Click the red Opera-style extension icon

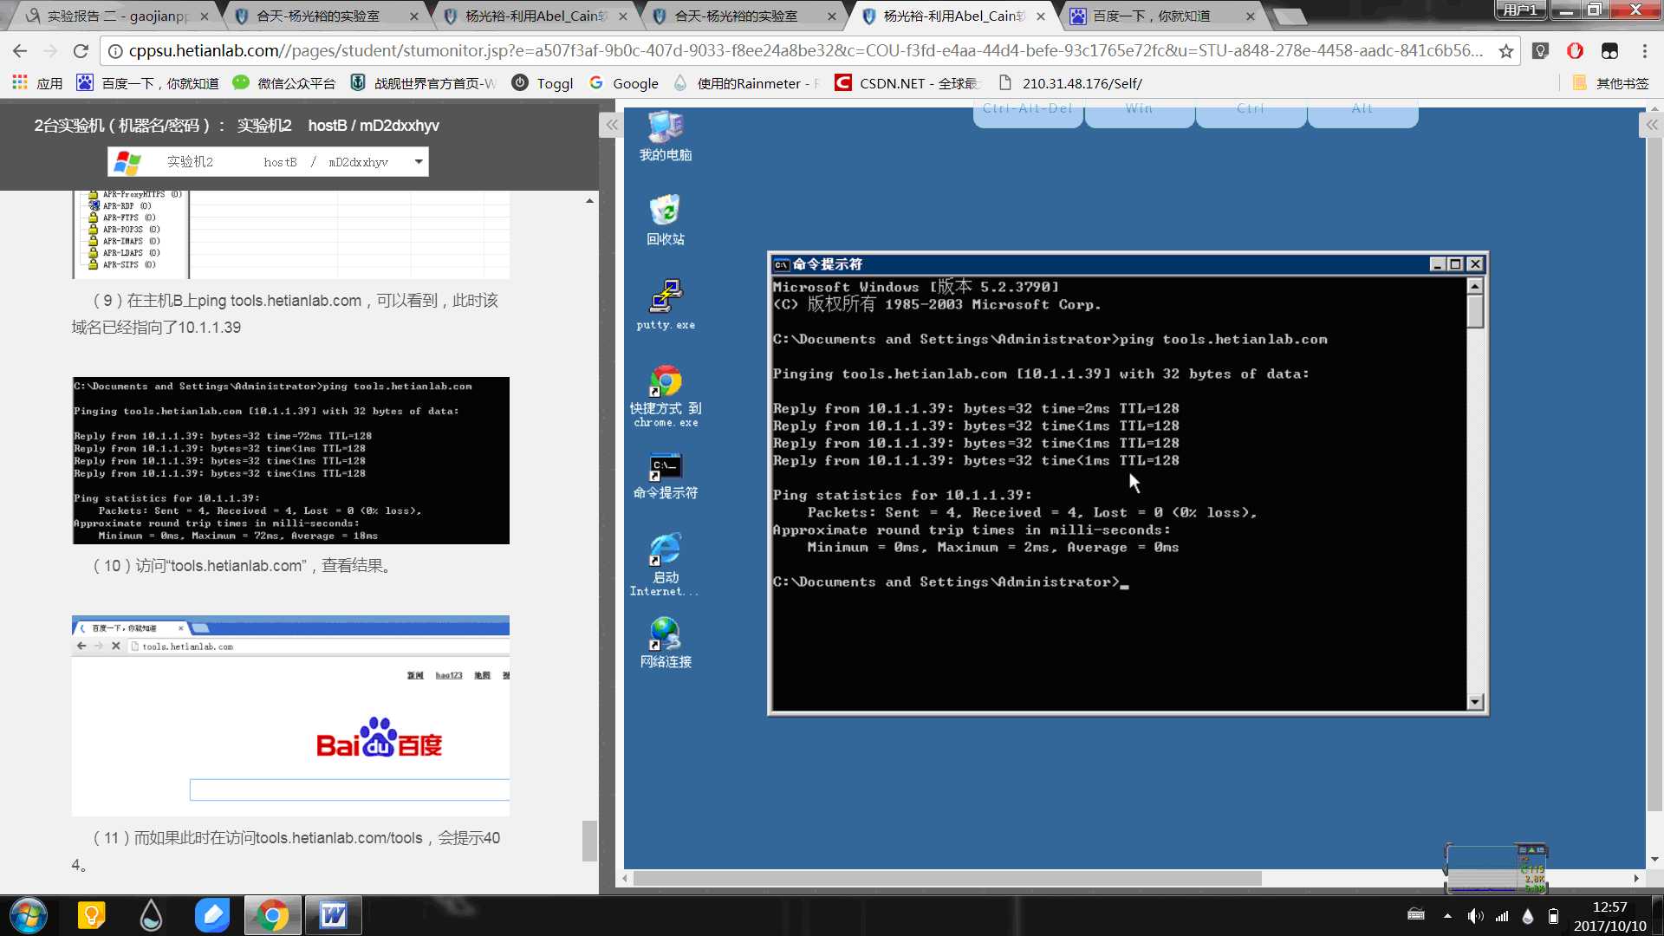tap(1575, 51)
